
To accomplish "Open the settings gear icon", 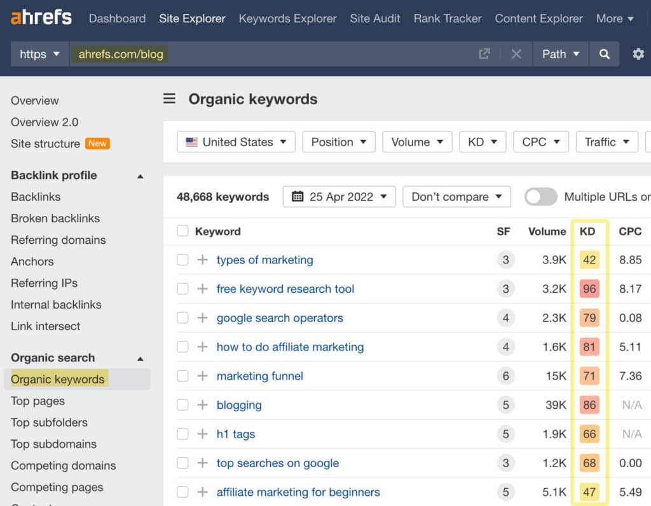I will (638, 54).
